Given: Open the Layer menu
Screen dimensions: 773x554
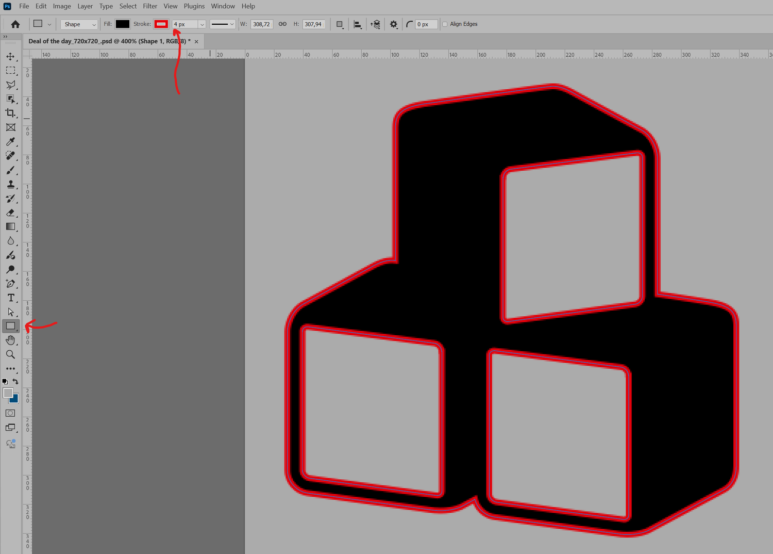Looking at the screenshot, I should 85,6.
